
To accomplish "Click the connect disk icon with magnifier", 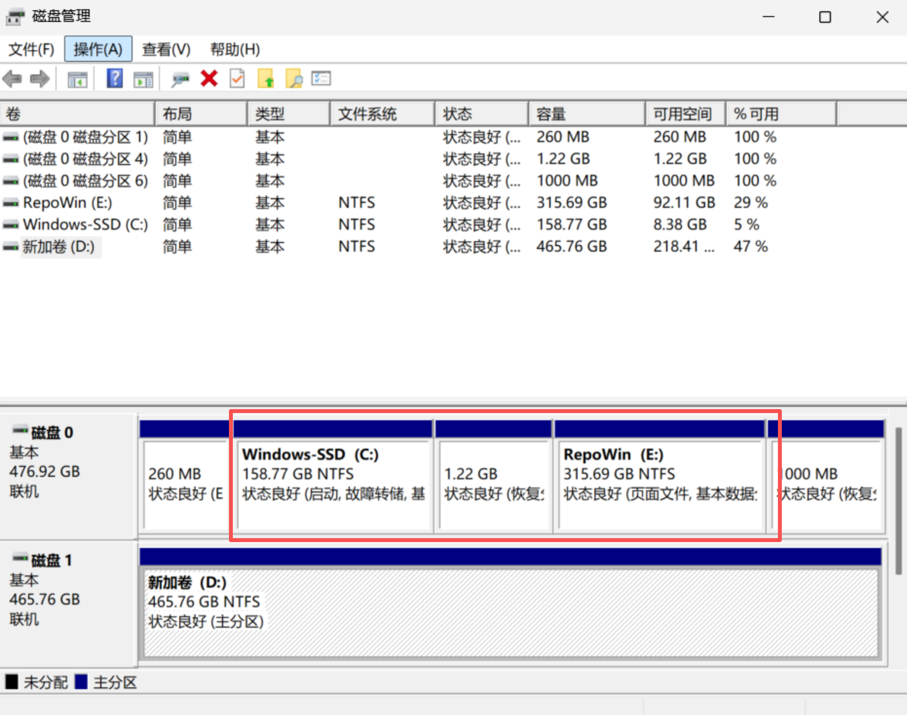I will pos(180,78).
